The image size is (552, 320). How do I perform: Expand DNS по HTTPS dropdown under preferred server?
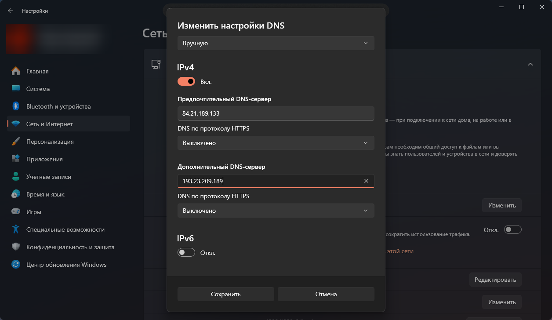[x=276, y=143]
